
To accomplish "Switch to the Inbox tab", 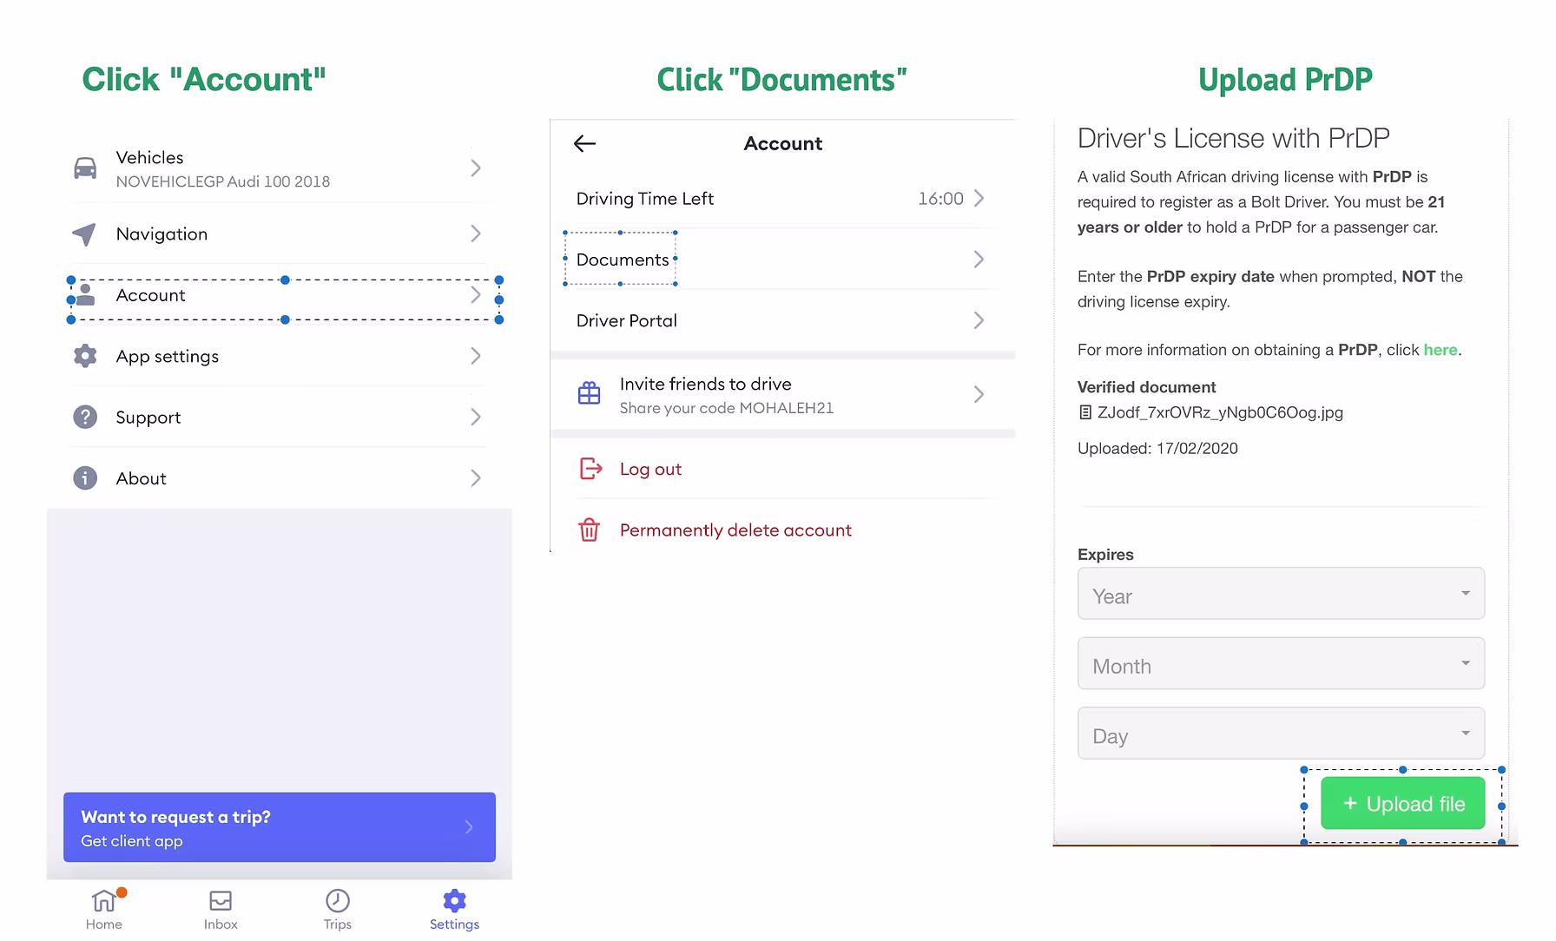I will point(221,908).
